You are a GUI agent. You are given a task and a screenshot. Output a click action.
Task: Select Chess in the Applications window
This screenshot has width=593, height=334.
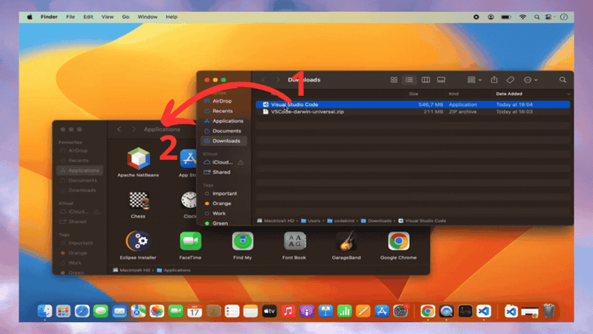(138, 205)
